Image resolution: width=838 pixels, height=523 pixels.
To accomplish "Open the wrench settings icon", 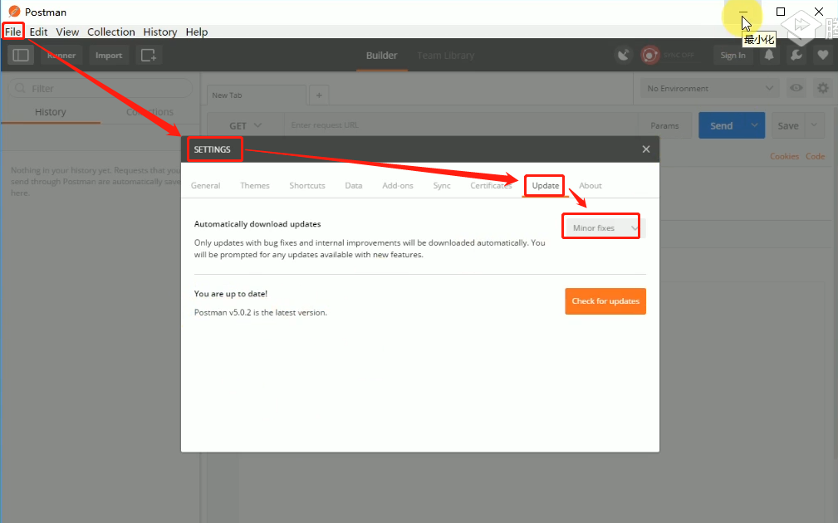I will tap(796, 55).
